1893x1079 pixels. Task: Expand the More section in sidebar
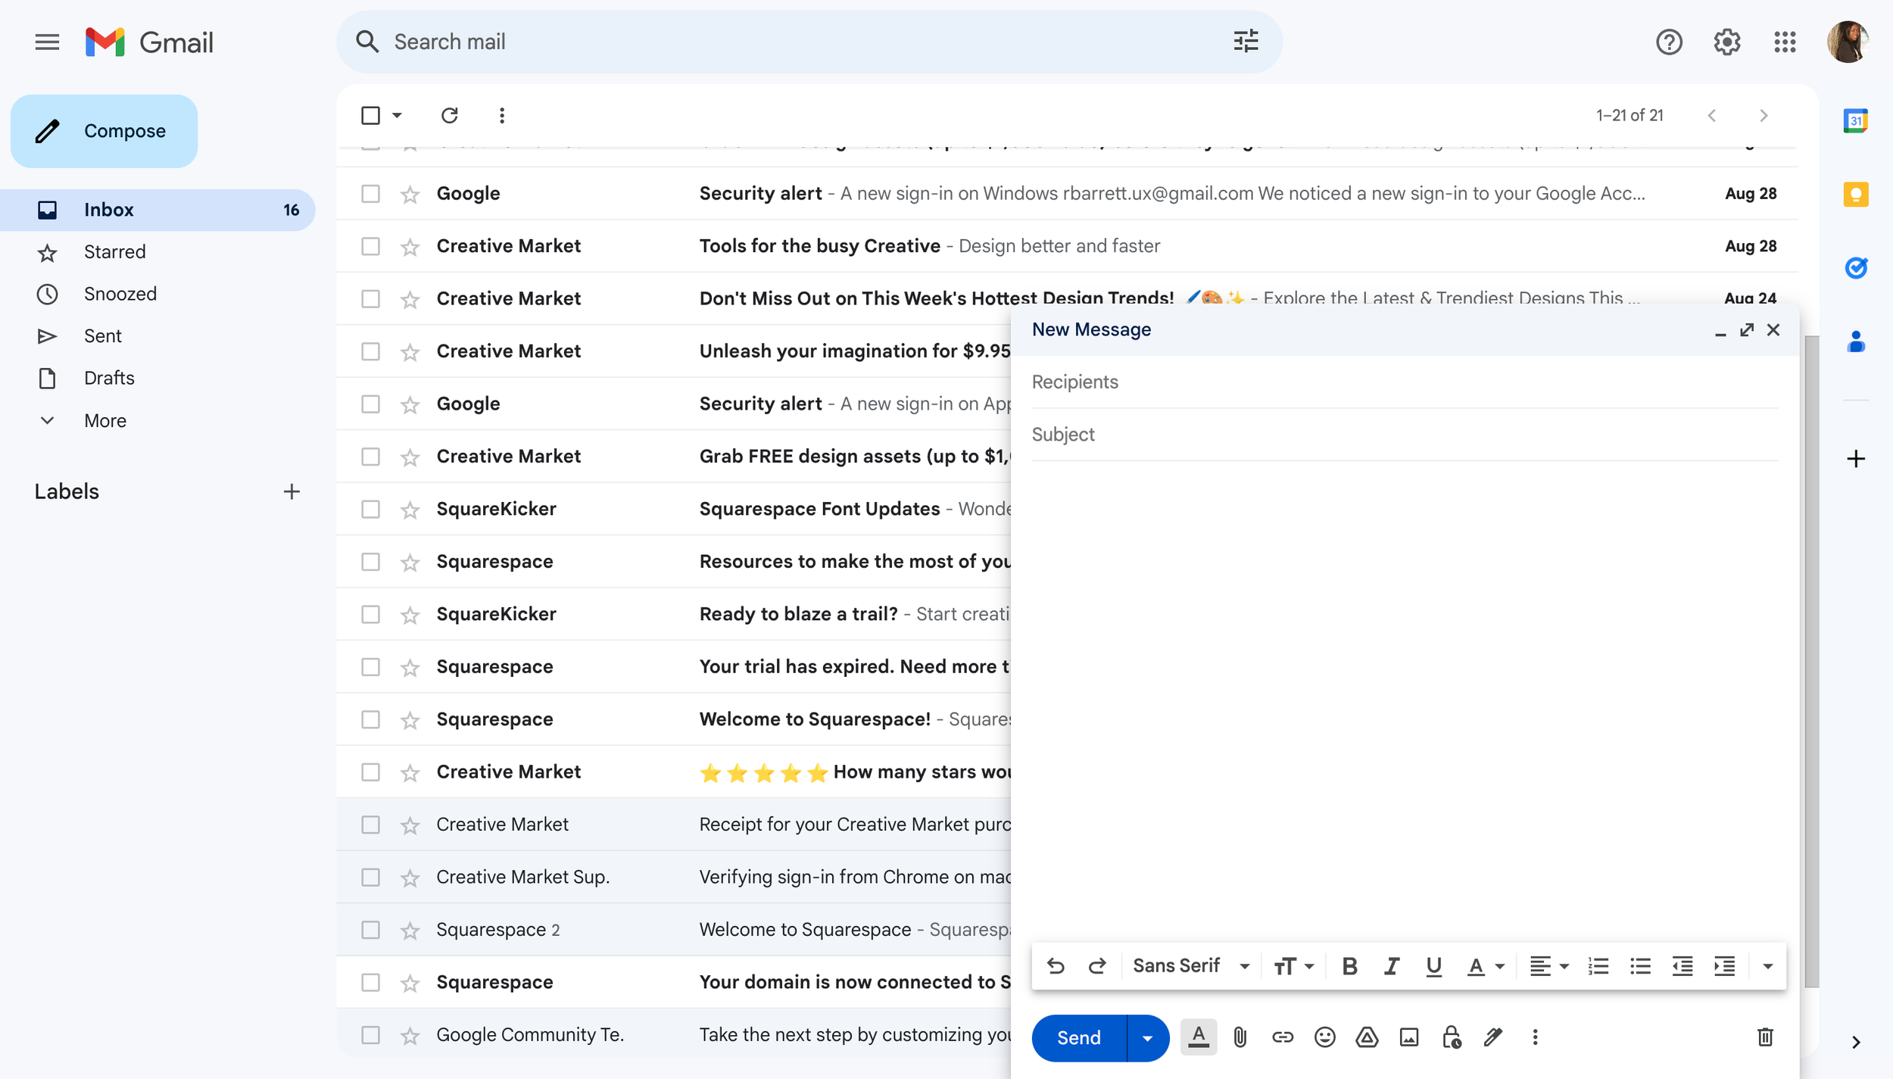click(x=104, y=420)
